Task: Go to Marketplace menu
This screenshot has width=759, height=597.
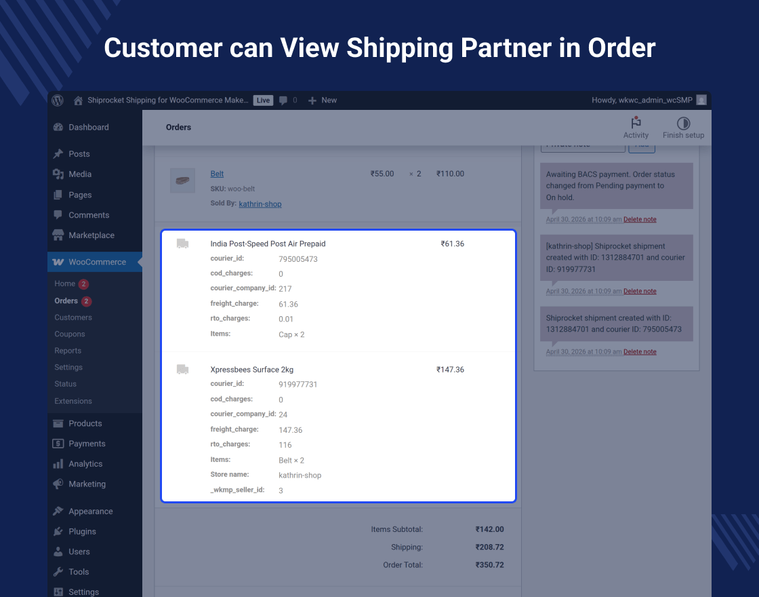Action: coord(91,235)
